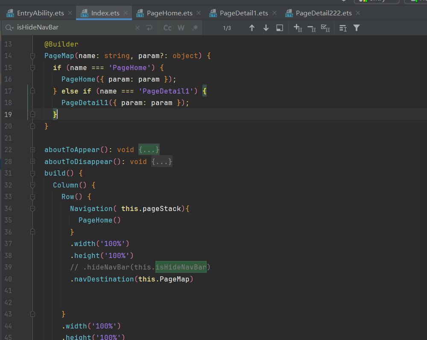Select all occurrences icon in find bar

[x=325, y=28]
